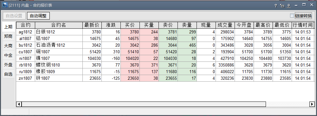Click the 最低价 column header
Screen dimensions: 317x116
click(x=282, y=25)
